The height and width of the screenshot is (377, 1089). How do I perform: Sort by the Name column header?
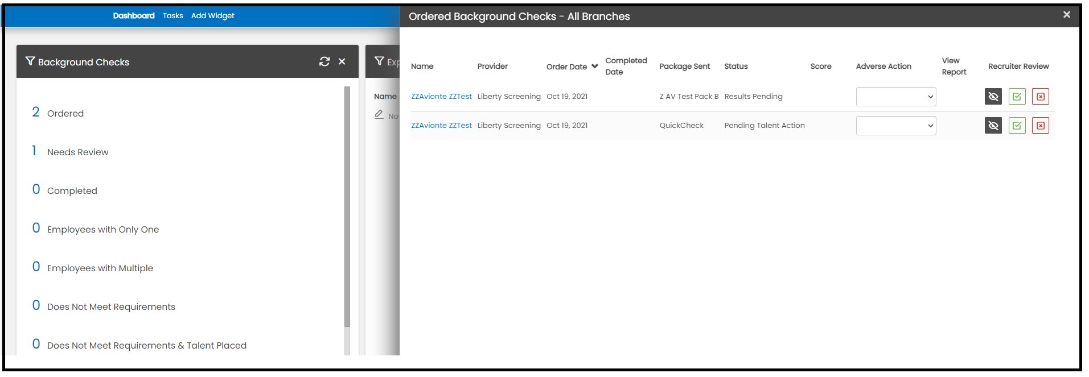[422, 67]
